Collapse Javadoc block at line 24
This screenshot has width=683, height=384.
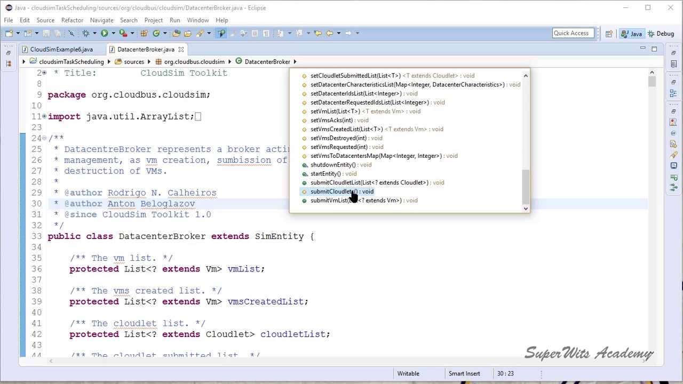click(44, 138)
